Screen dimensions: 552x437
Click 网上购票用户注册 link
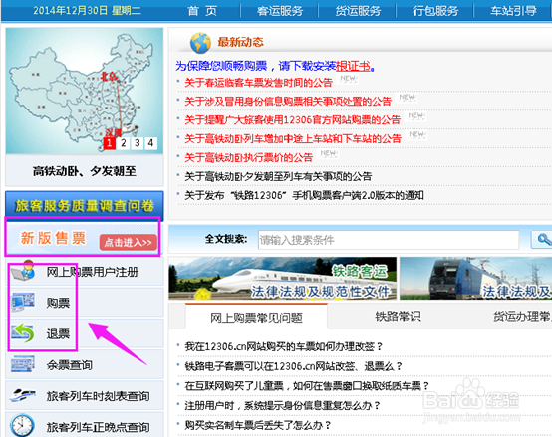point(93,272)
